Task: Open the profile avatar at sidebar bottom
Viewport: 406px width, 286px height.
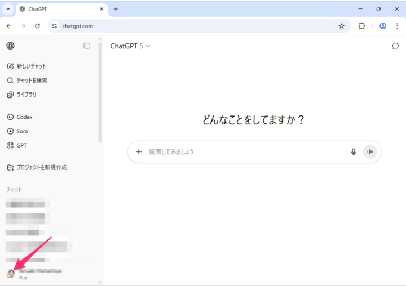Action: [x=11, y=273]
